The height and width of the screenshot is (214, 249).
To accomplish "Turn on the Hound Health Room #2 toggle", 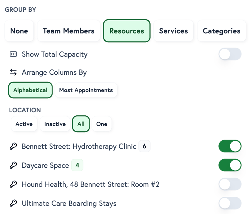I will click(x=230, y=184).
